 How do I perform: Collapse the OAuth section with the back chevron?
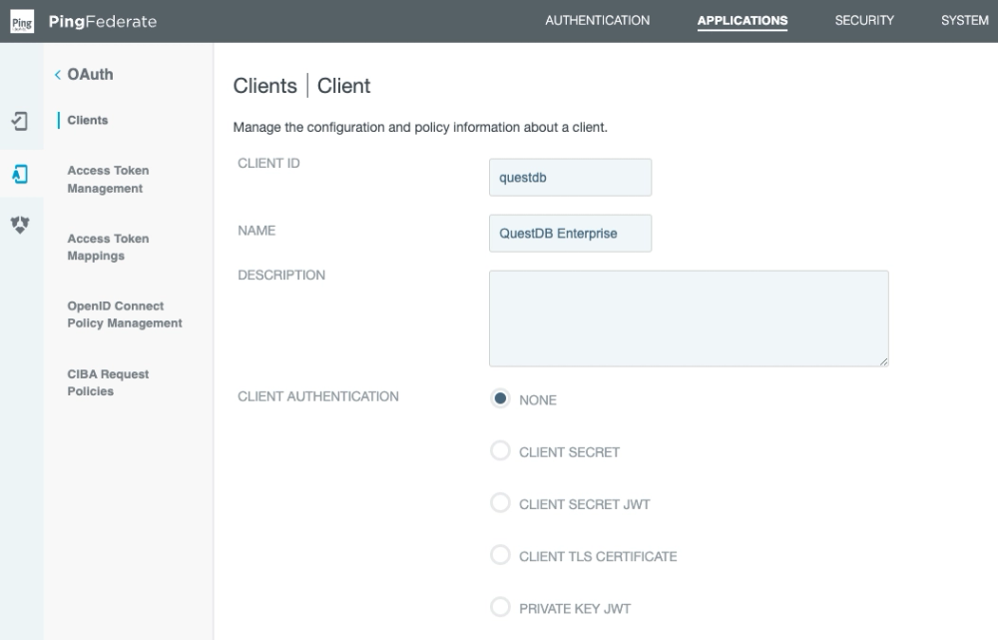point(57,74)
